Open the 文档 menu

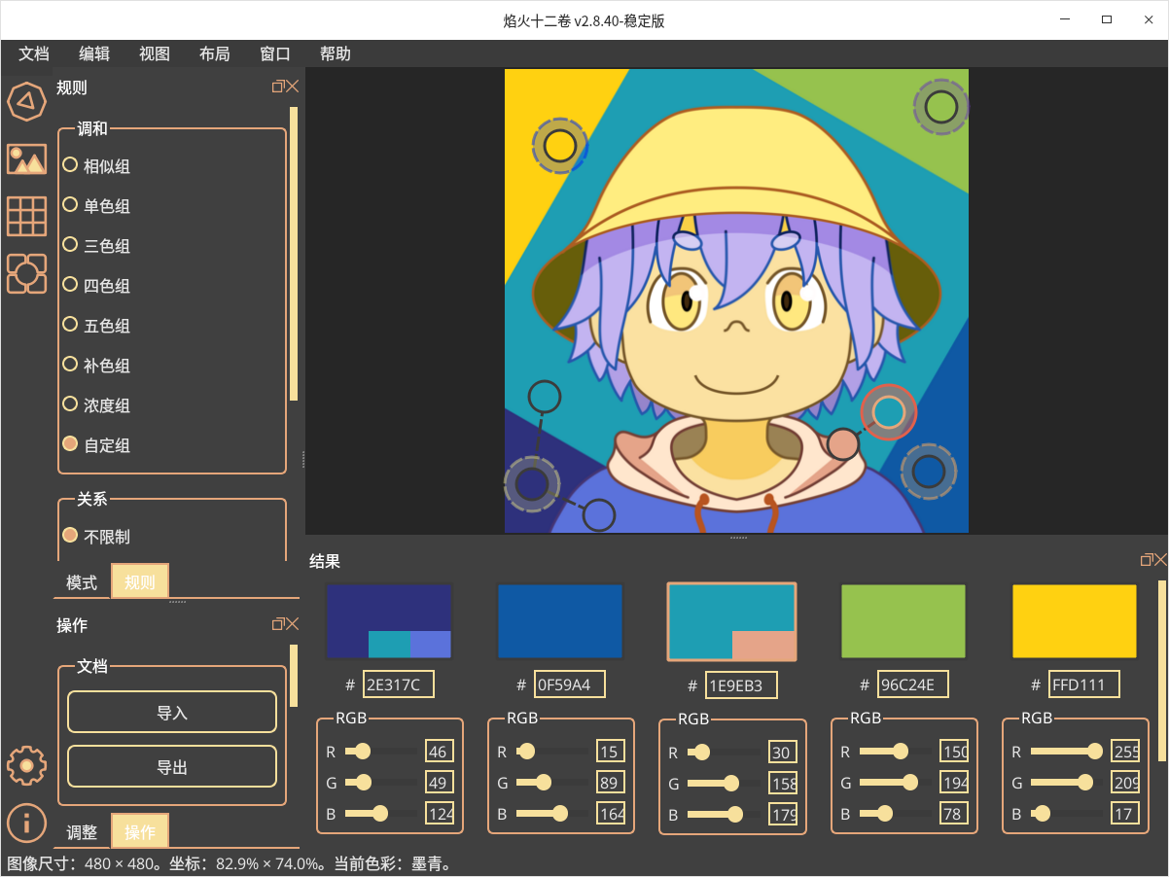[34, 53]
